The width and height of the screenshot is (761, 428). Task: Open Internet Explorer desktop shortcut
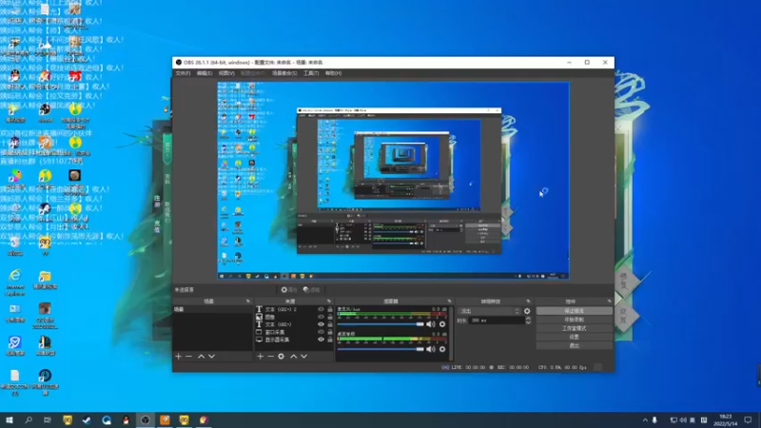(x=15, y=282)
